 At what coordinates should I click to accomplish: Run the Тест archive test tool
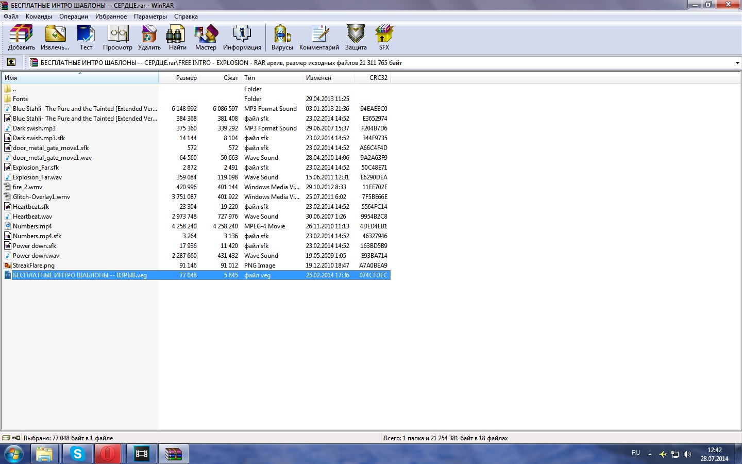[86, 38]
